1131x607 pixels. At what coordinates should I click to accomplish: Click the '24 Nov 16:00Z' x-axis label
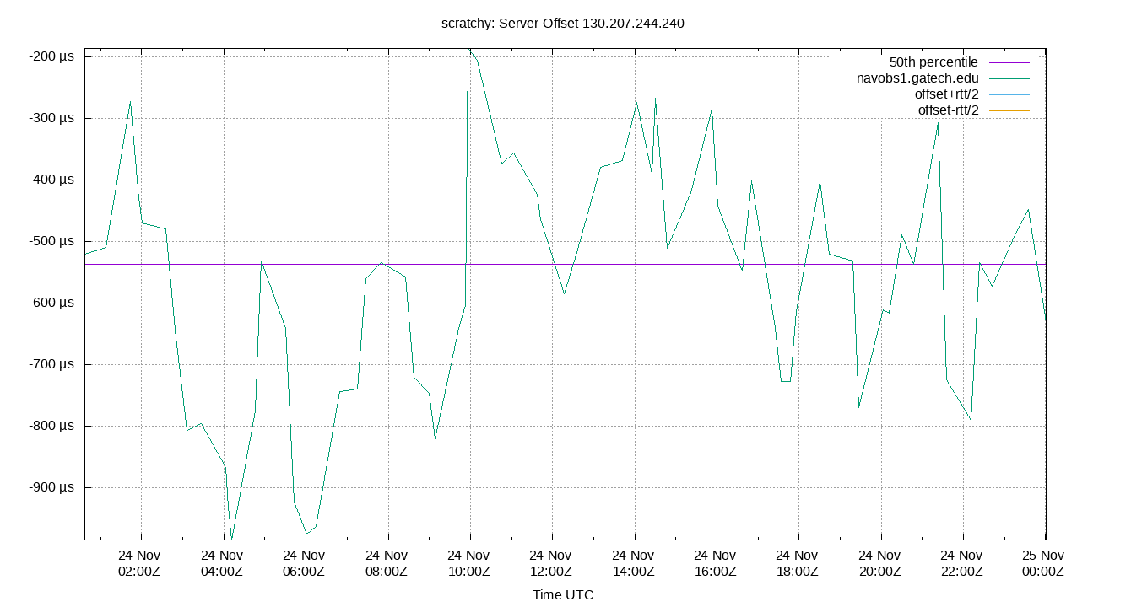(x=715, y=563)
